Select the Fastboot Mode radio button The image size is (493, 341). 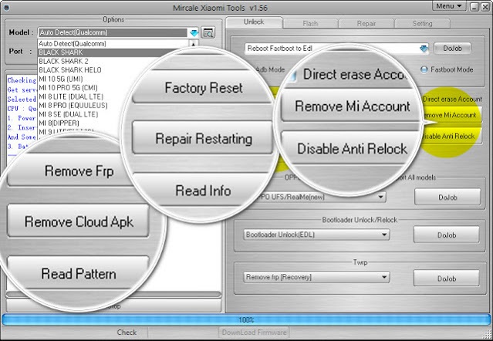pos(424,69)
